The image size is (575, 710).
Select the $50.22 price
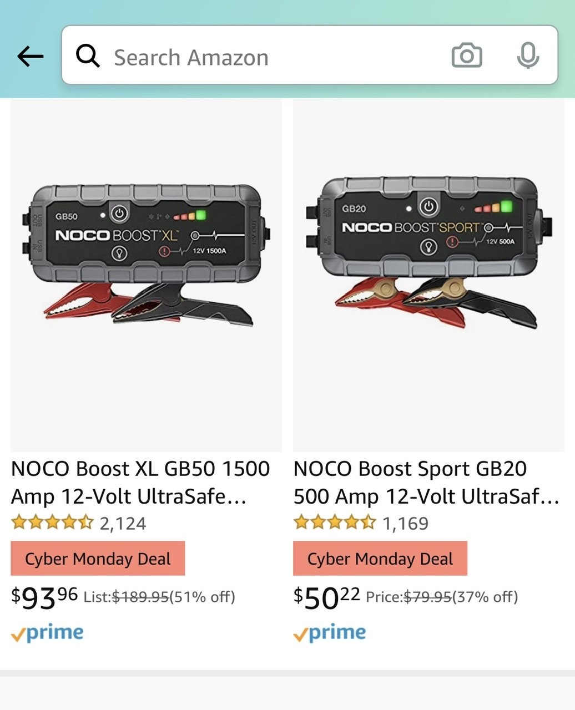327,597
